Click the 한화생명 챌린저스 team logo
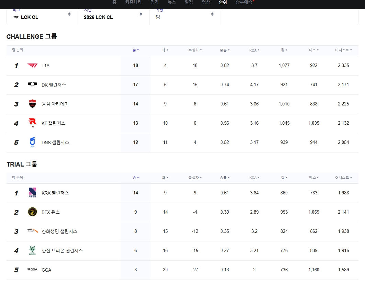This screenshot has width=365, height=283. tap(33, 231)
